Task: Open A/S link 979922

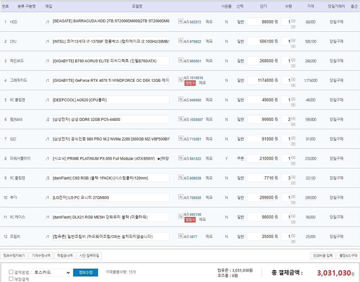Action: point(195,42)
